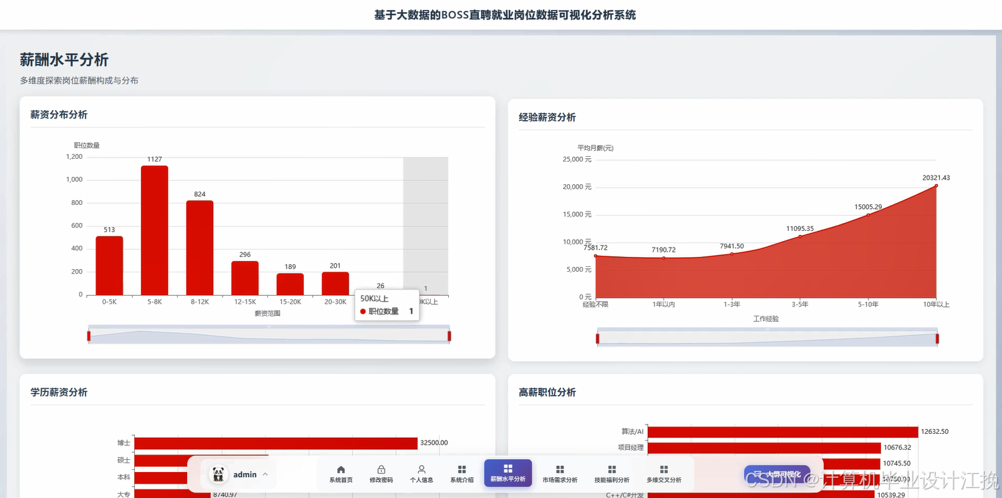The image size is (1002, 498).
Task: Click the 50K以上 tooltip box
Action: click(387, 305)
